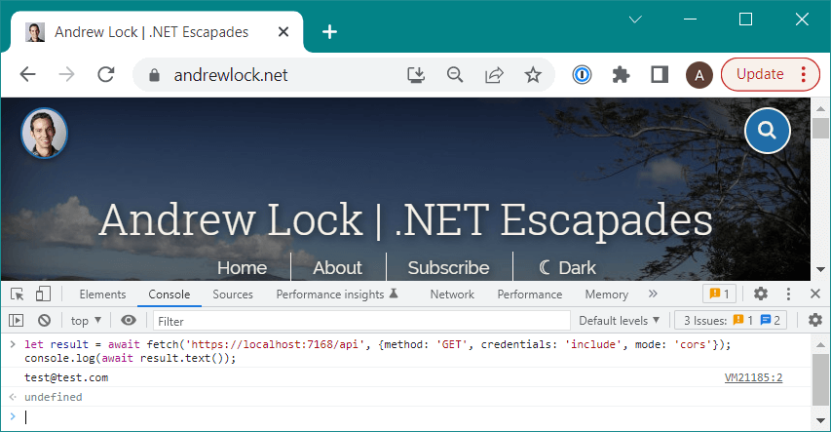
Task: Open the Extensions puzzle icon
Action: tap(621, 75)
